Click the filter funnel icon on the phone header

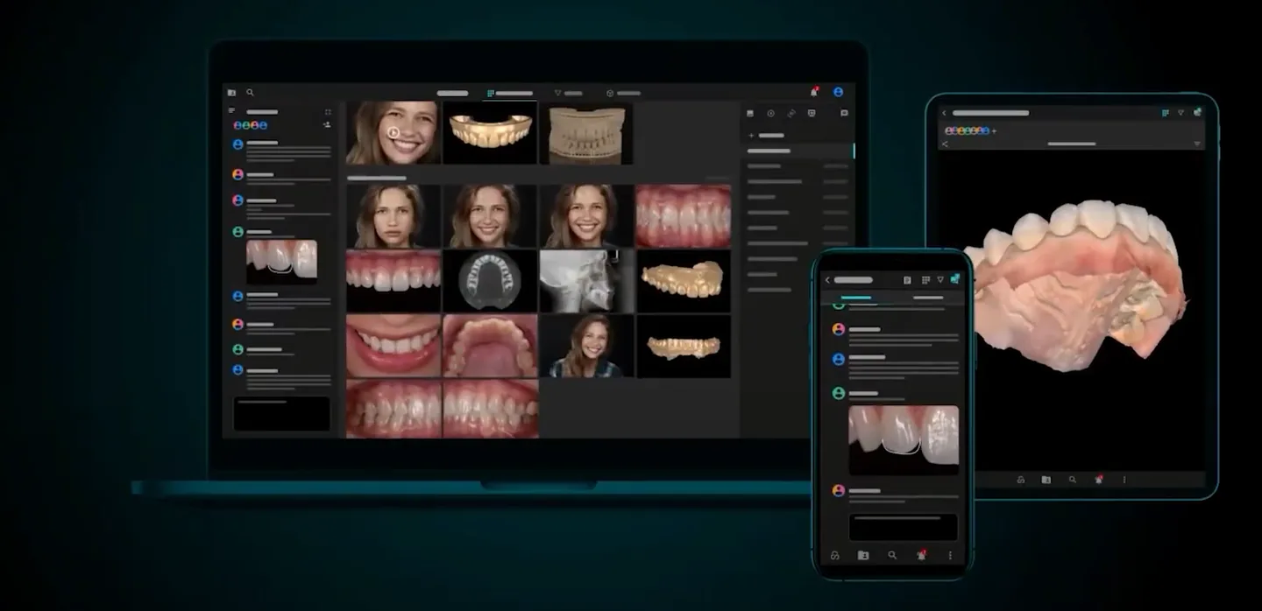point(940,280)
